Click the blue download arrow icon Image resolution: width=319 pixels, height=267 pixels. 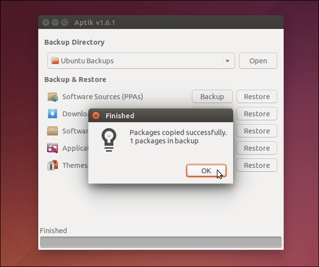(x=53, y=114)
